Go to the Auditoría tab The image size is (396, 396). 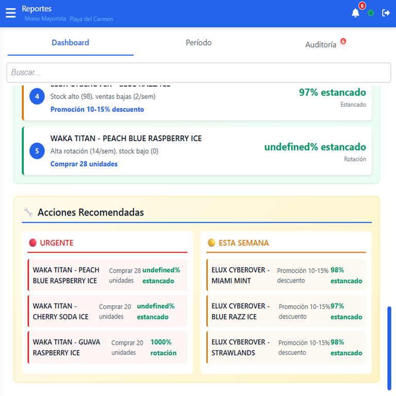click(321, 45)
